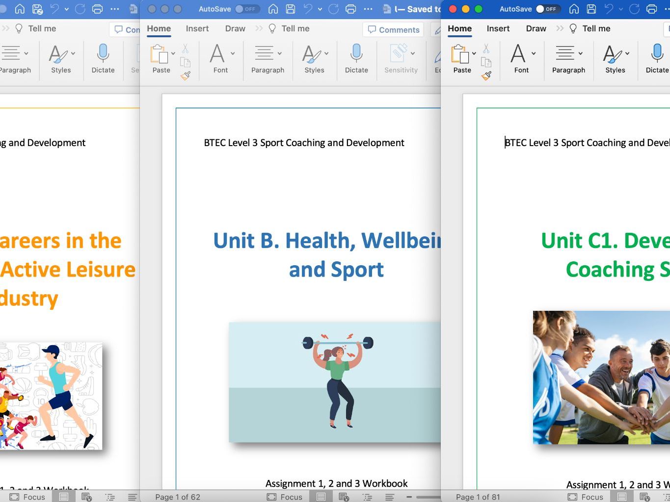Expand hidden ribbon tabs chevron in Unit C1 window
This screenshot has height=502, width=670.
pyautogui.click(x=560, y=28)
